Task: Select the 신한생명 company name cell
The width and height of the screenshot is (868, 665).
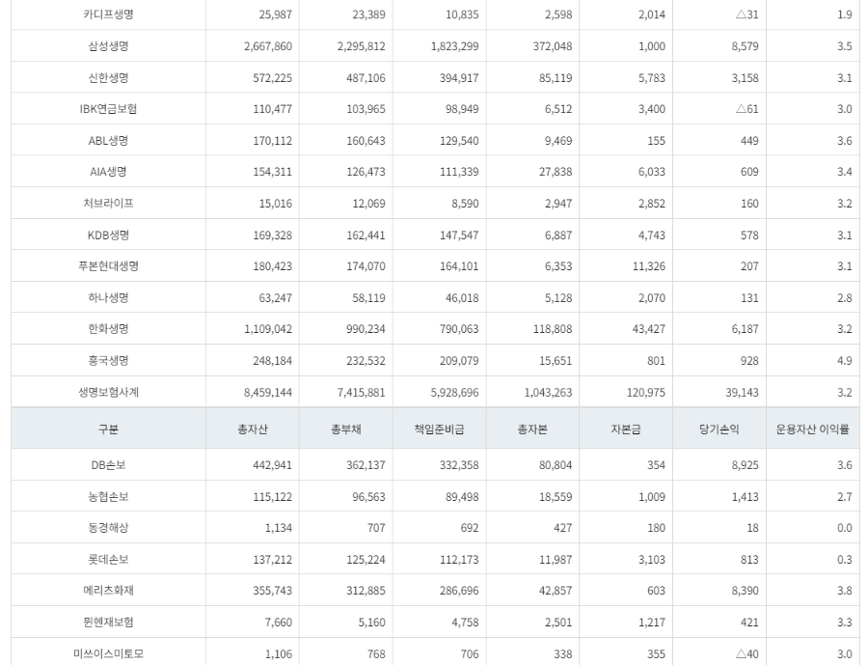Action: click(108, 77)
